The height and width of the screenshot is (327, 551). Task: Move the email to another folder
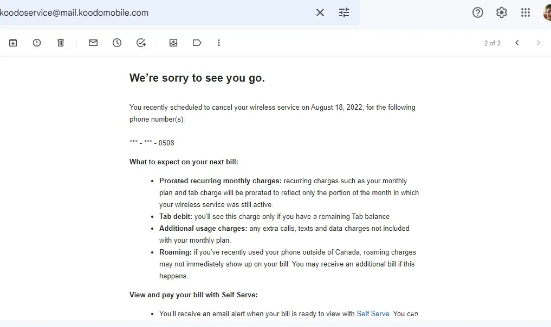173,43
